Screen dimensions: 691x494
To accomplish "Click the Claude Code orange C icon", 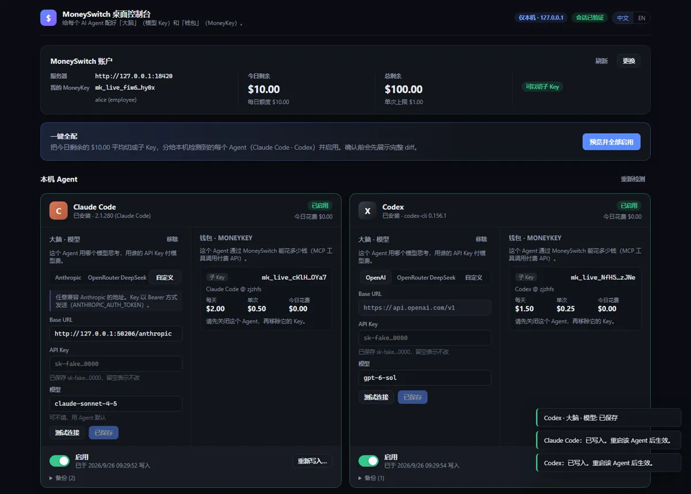I will pos(58,211).
